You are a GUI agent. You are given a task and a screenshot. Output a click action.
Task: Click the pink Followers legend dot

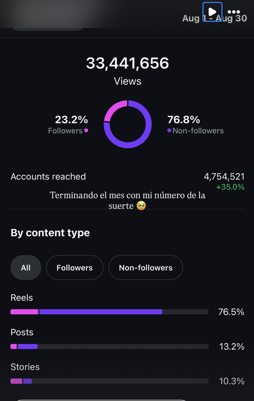point(86,130)
